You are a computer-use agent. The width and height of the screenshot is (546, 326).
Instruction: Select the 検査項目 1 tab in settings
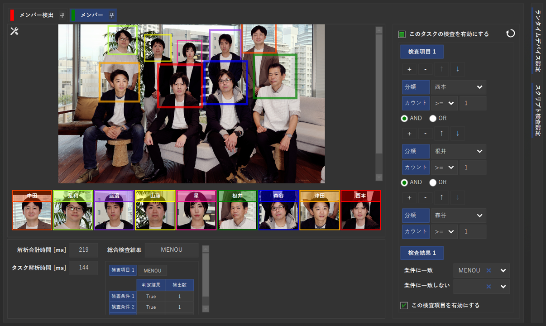click(422, 52)
